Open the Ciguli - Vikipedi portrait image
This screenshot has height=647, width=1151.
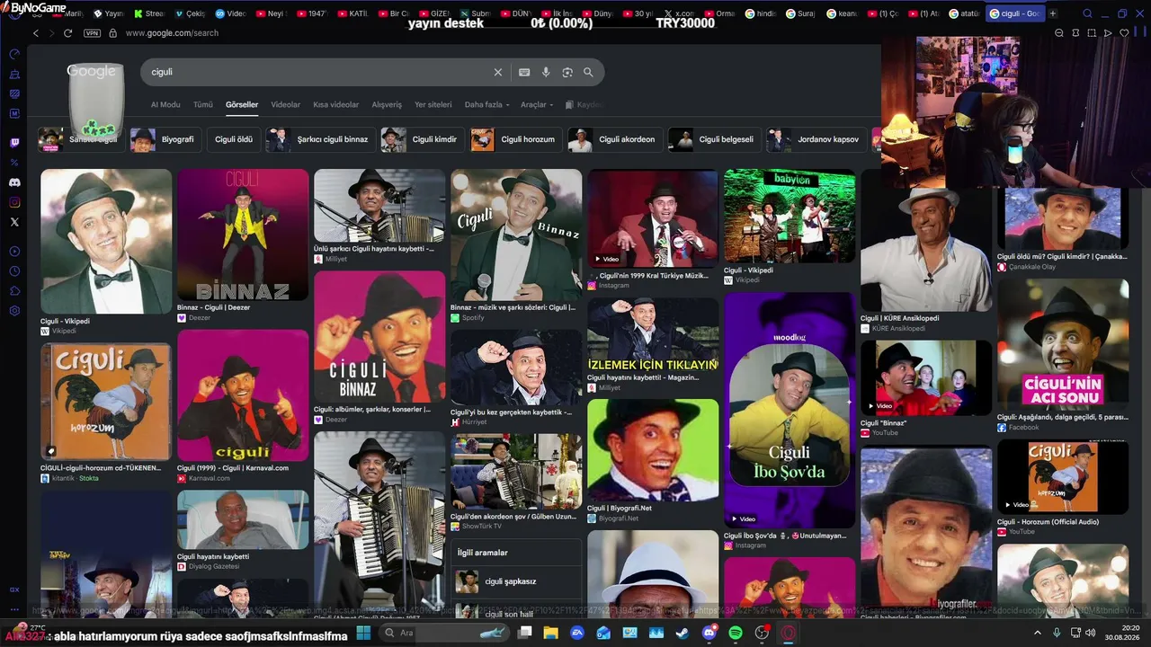106,242
